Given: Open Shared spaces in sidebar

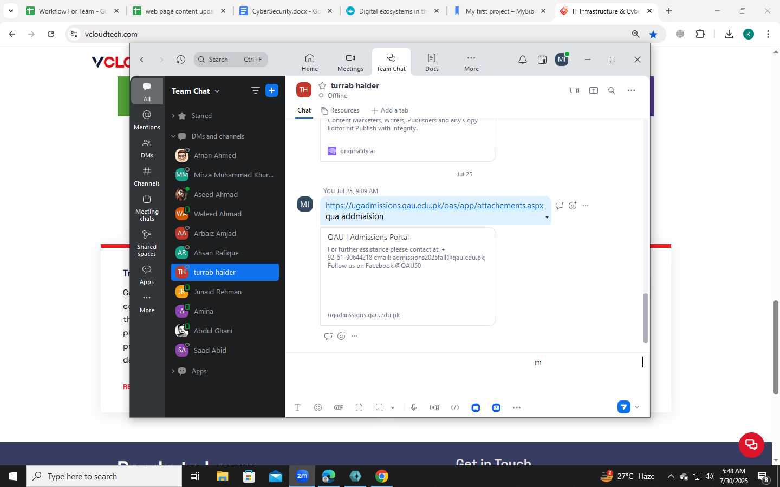Looking at the screenshot, I should [x=147, y=243].
